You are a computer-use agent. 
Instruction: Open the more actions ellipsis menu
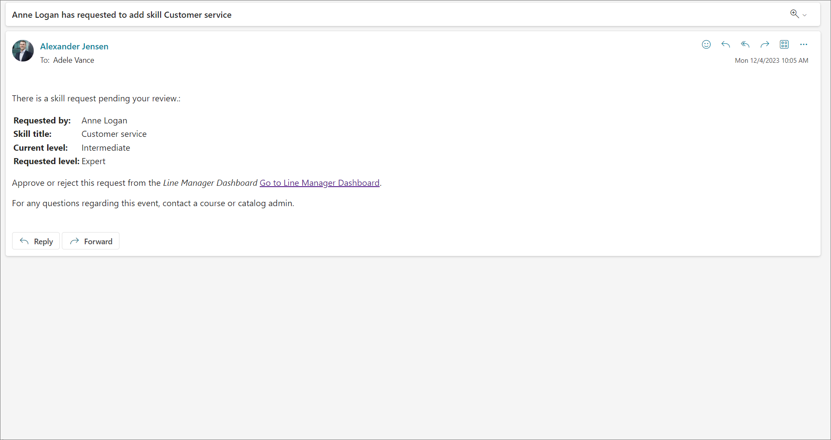(x=803, y=45)
